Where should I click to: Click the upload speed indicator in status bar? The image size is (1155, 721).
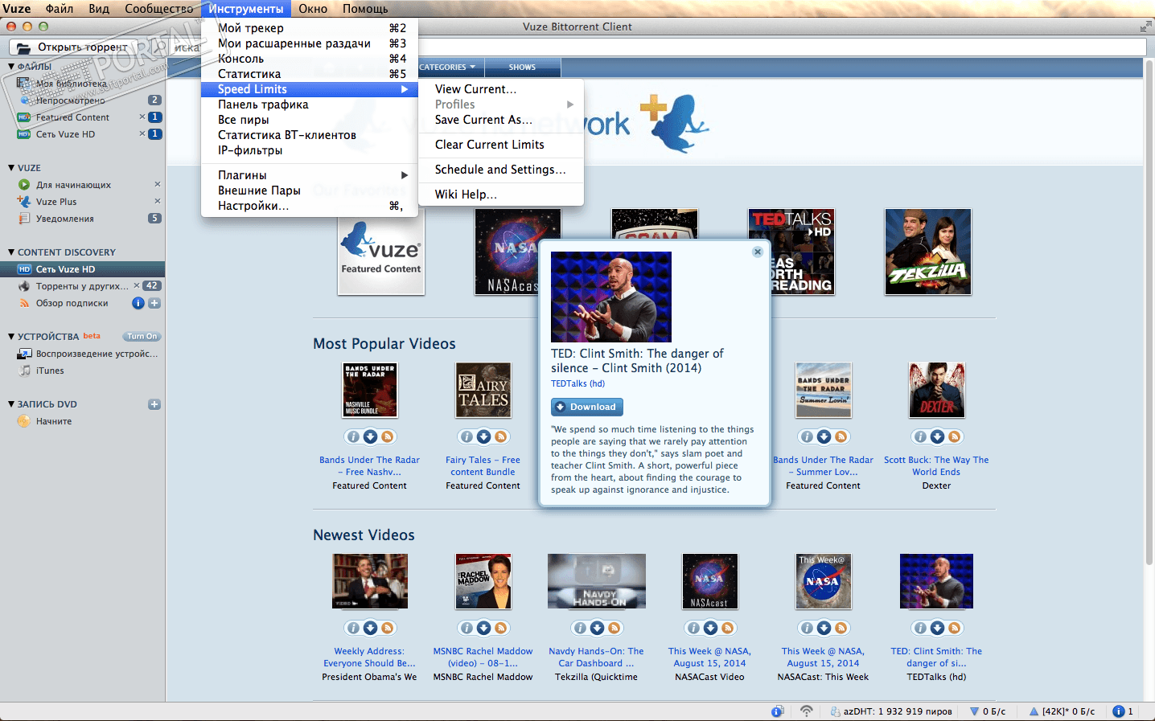1062,711
